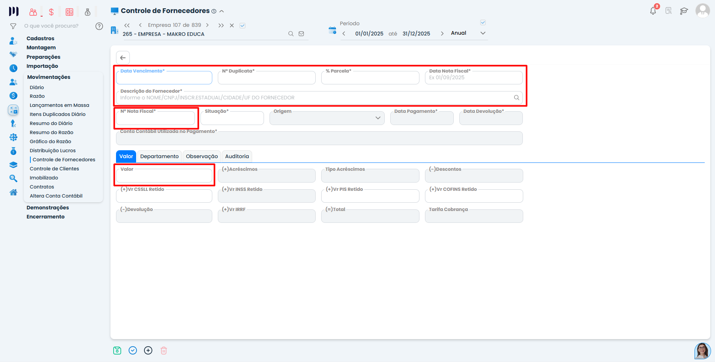Click the back arrow button
Screen dimensions: 715x362
coord(123,58)
